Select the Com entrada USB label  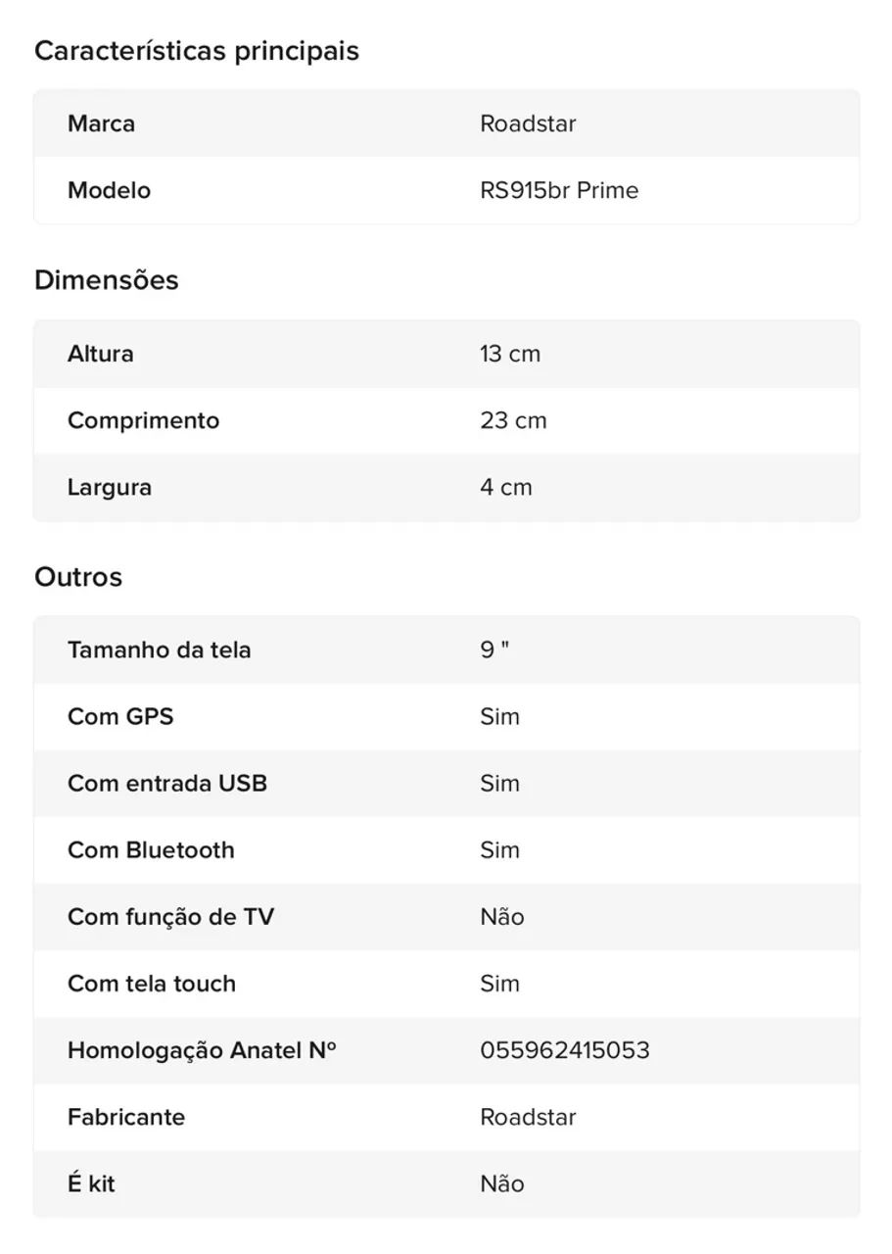pyautogui.click(x=167, y=783)
